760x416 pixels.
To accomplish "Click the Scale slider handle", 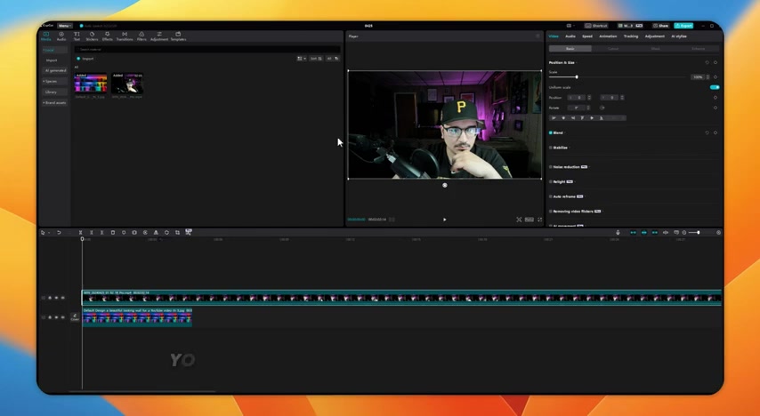I will (577, 77).
